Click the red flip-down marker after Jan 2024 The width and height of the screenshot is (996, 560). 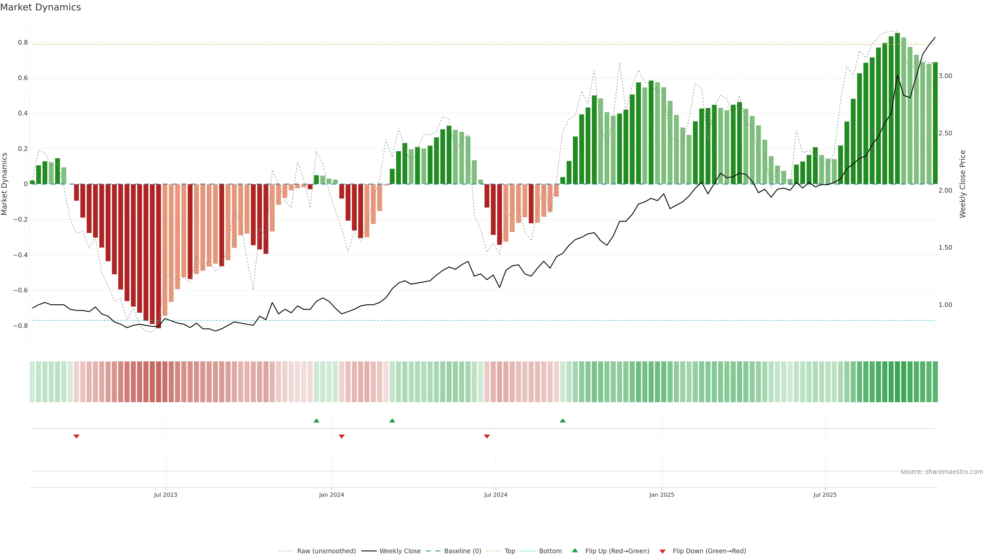[x=341, y=436]
